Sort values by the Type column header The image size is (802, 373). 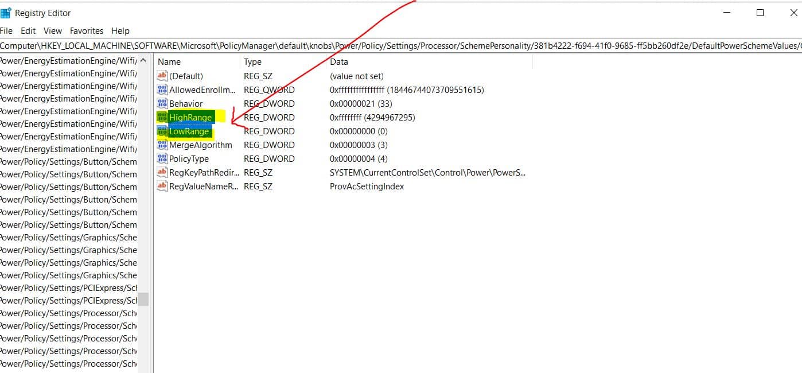pos(252,62)
